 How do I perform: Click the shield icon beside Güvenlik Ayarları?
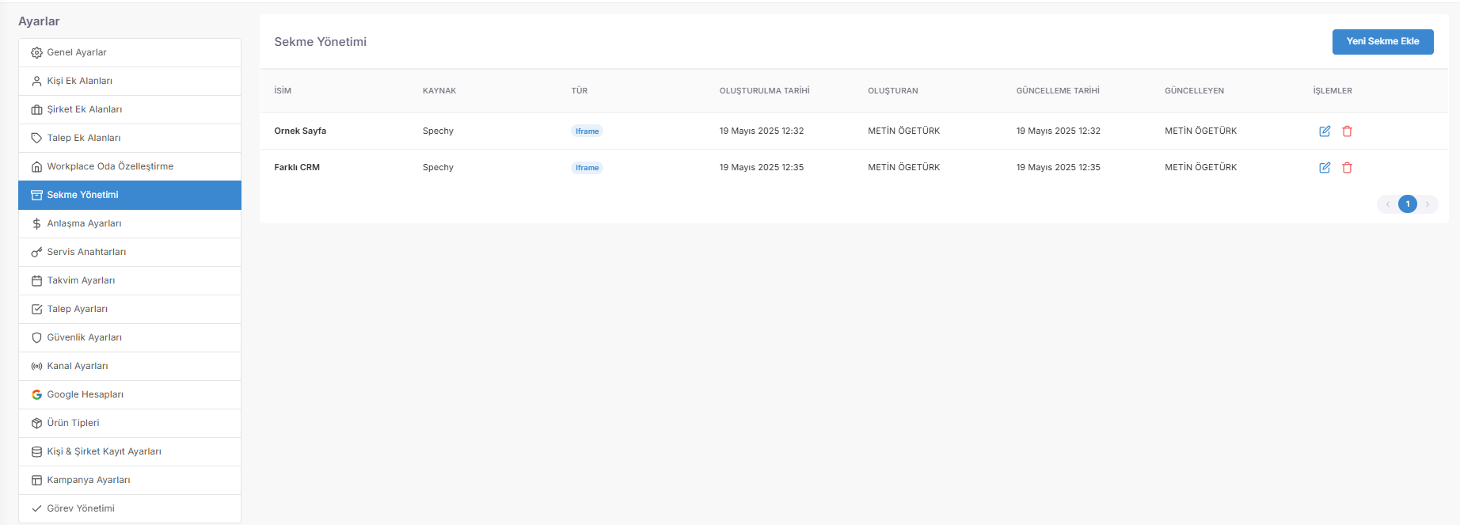36,338
